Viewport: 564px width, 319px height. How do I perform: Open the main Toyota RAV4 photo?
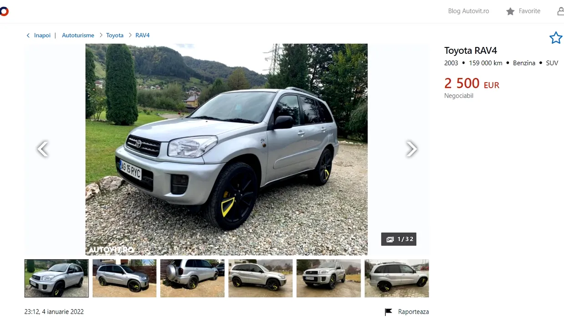click(x=226, y=149)
